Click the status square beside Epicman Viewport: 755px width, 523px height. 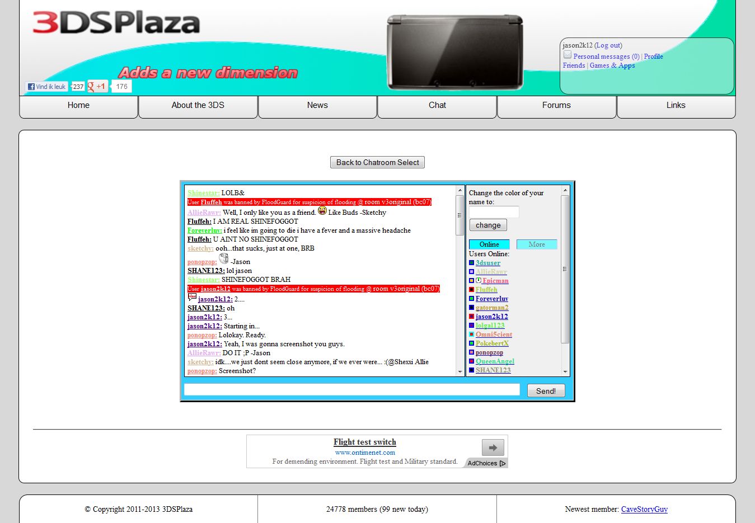point(471,281)
